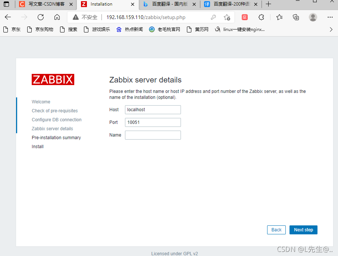Open browser settings and more menu
338x256 pixels.
pos(330,17)
